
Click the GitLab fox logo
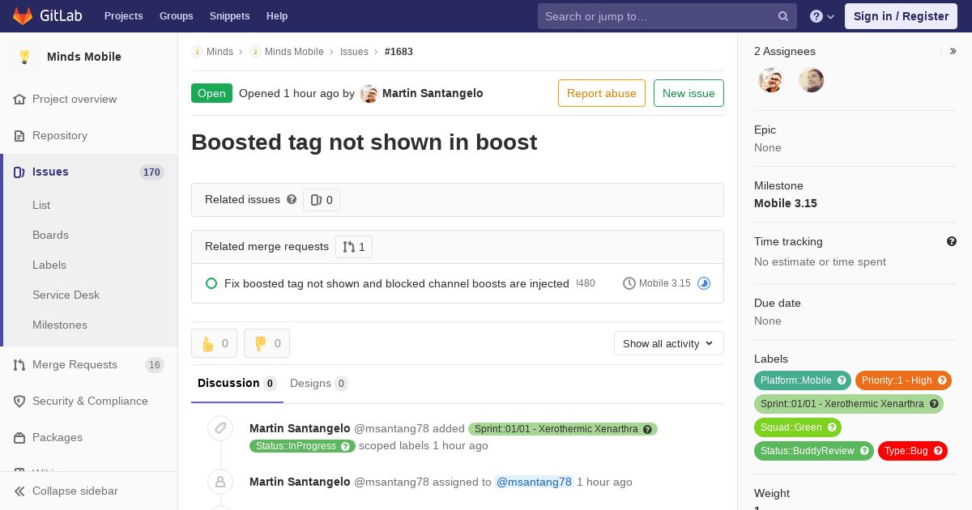click(x=23, y=15)
